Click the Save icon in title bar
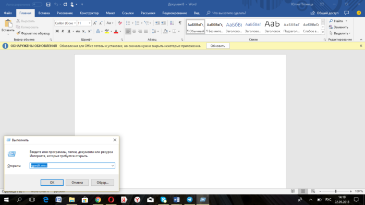This screenshot has height=205, width=365. pyautogui.click(x=48, y=4)
